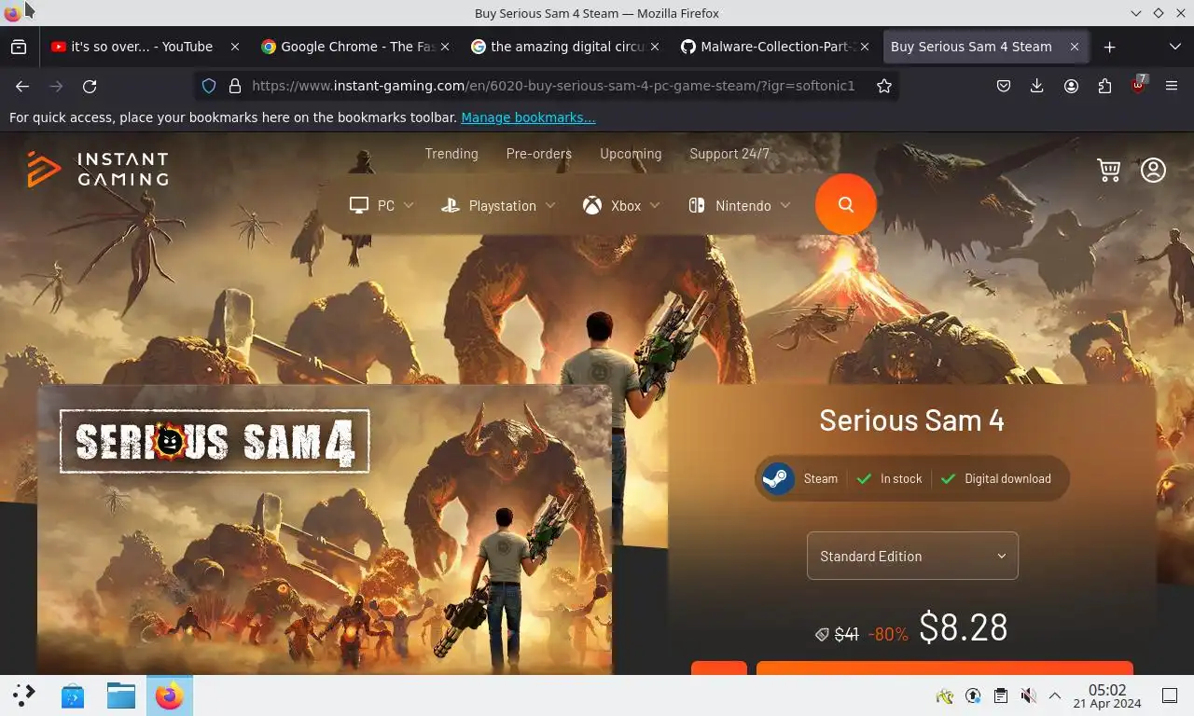Open the Pocket save icon

click(x=1004, y=86)
